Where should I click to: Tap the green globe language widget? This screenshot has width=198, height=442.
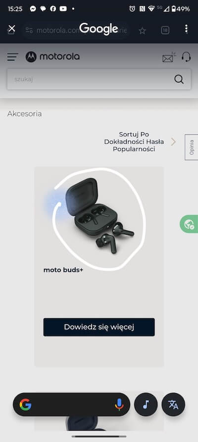tap(189, 224)
